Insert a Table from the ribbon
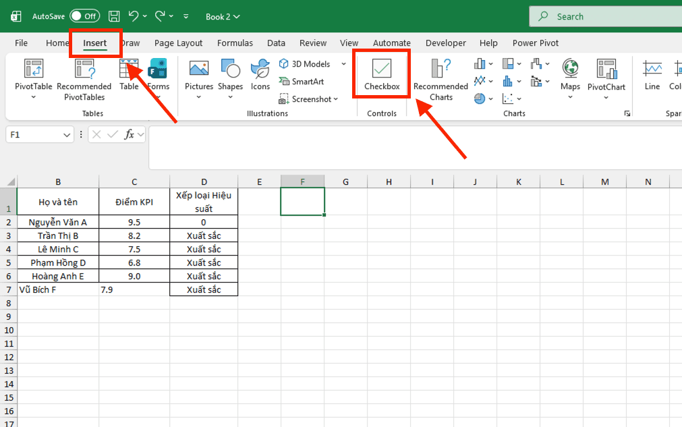This screenshot has height=427, width=682. (129, 75)
